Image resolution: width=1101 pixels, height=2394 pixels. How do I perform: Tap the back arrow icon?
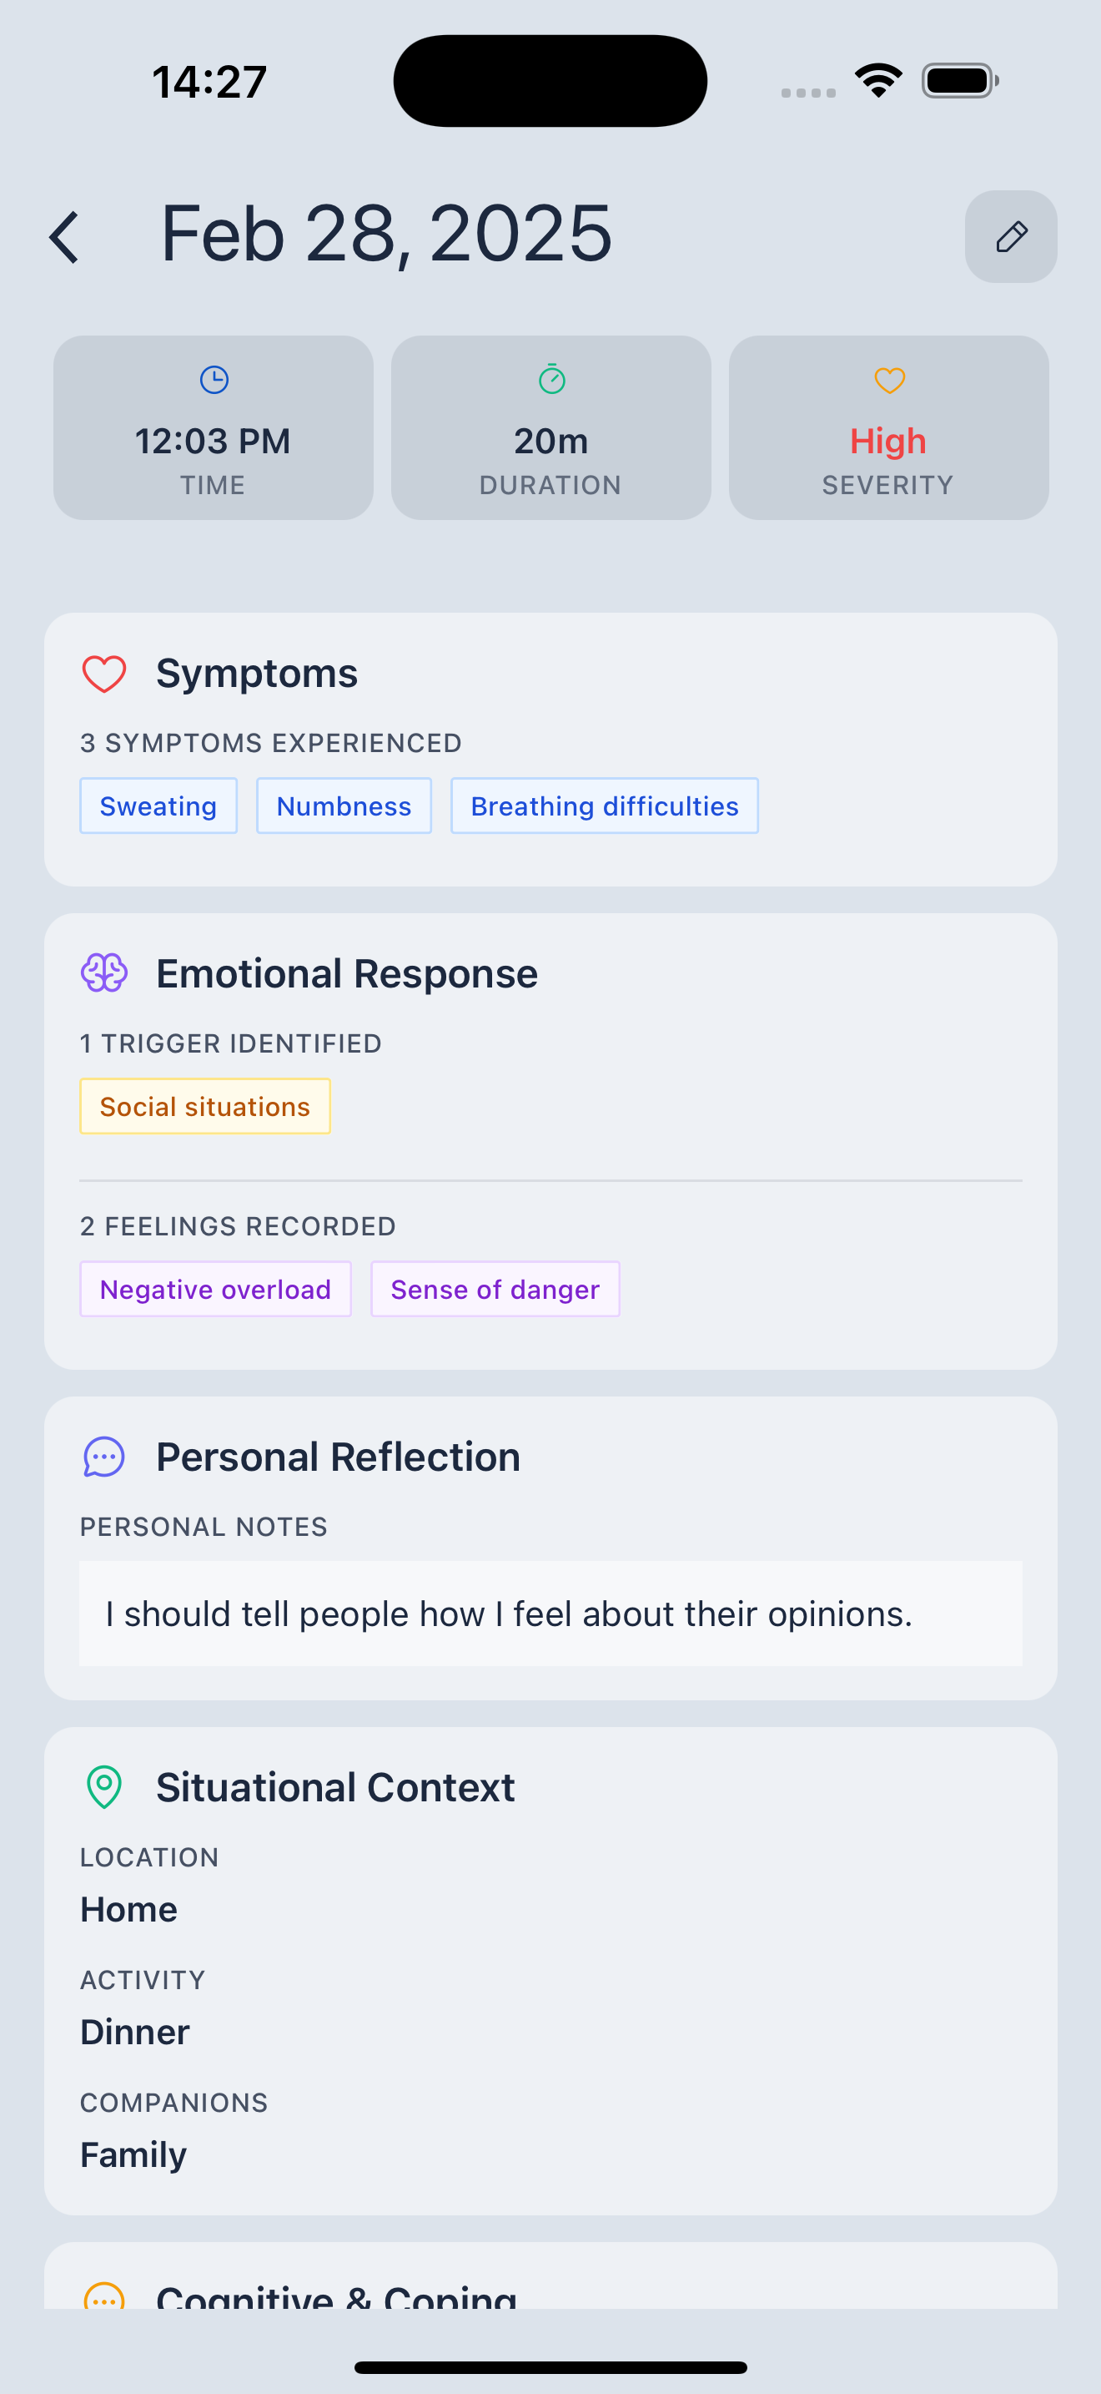(64, 237)
